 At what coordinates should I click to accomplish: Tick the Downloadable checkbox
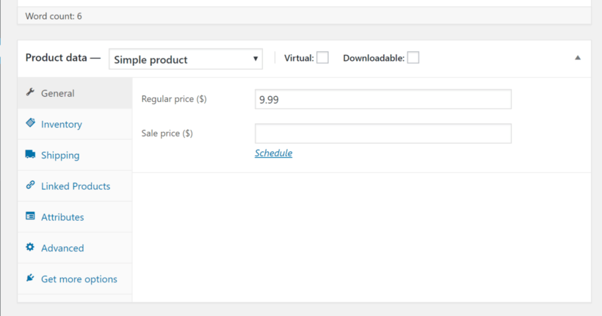[x=413, y=57]
